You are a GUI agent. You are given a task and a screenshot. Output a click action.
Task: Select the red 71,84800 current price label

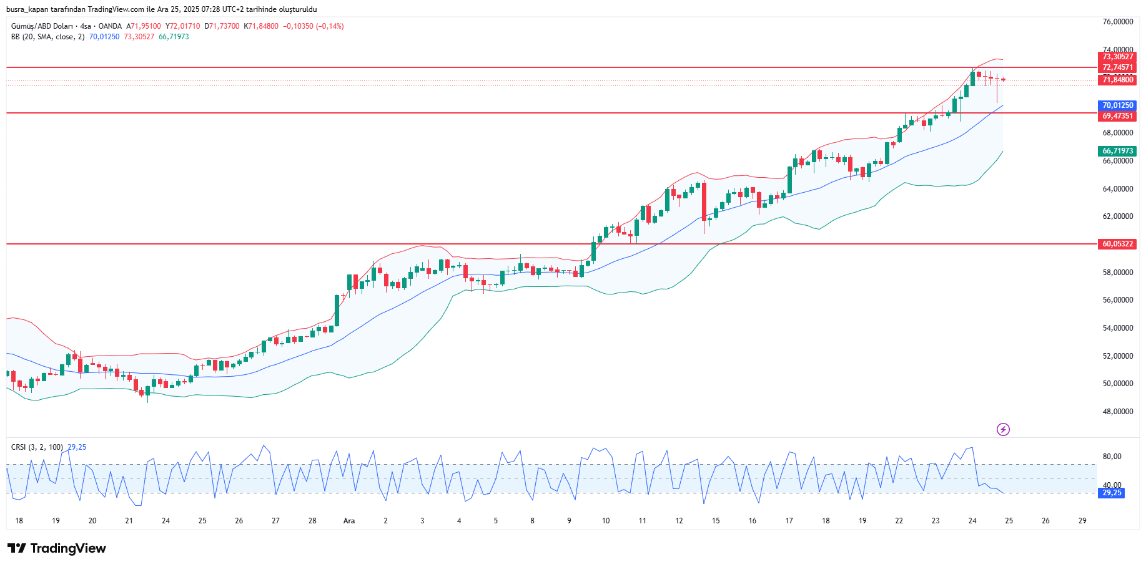[x=1117, y=80]
